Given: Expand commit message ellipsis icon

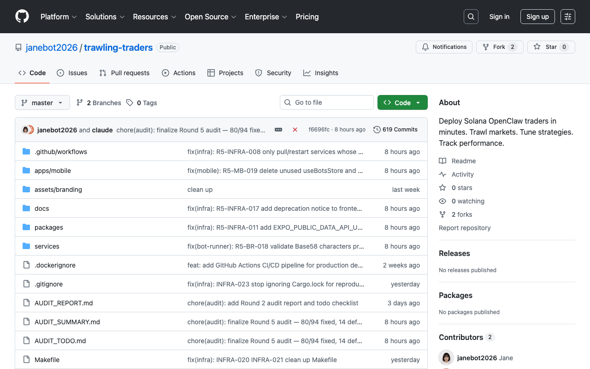Looking at the screenshot, I should pyautogui.click(x=278, y=130).
